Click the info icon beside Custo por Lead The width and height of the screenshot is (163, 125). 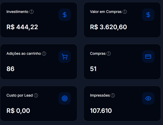click(x=36, y=96)
